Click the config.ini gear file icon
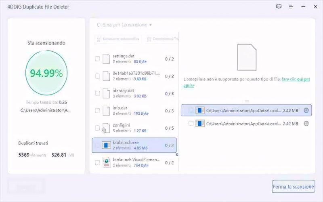 click(106, 128)
